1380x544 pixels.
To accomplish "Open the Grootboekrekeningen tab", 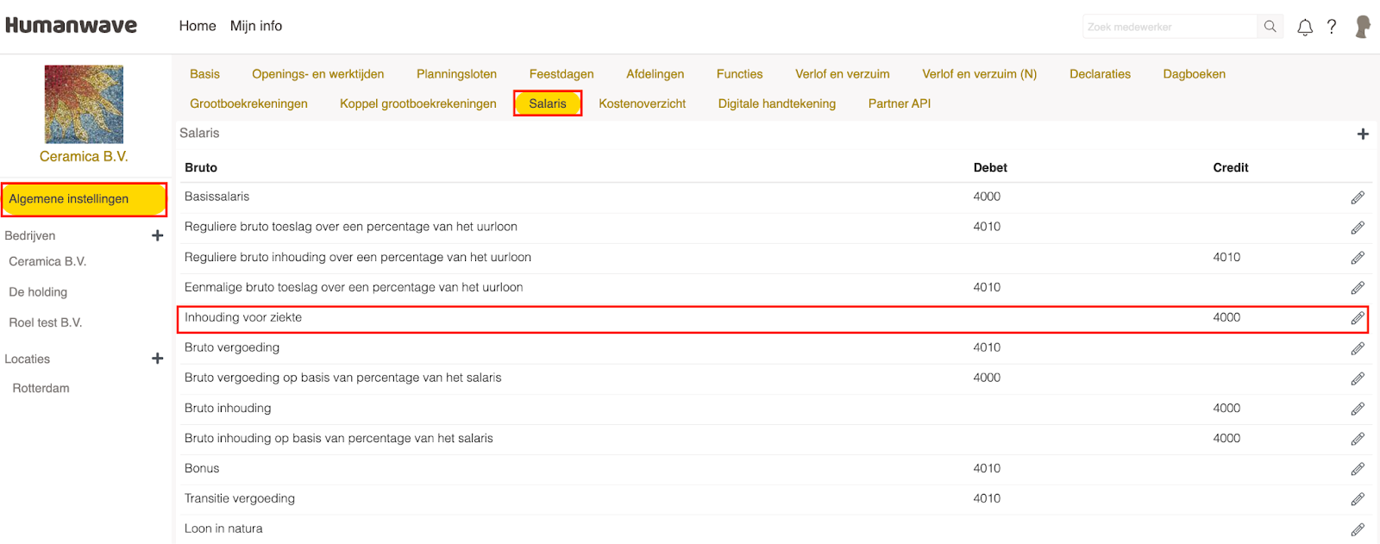I will tap(248, 103).
